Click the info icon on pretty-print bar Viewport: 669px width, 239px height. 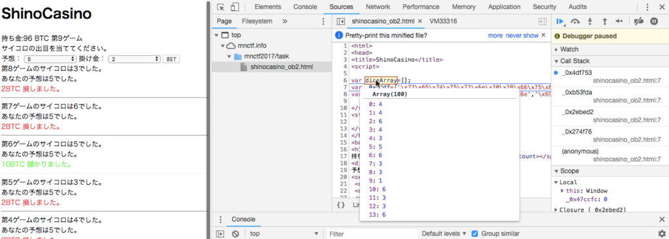[x=339, y=35]
